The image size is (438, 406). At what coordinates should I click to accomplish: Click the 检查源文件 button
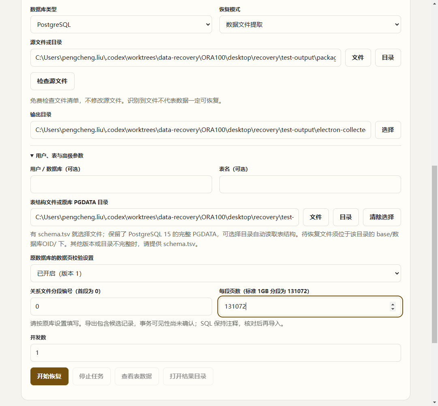pos(52,81)
